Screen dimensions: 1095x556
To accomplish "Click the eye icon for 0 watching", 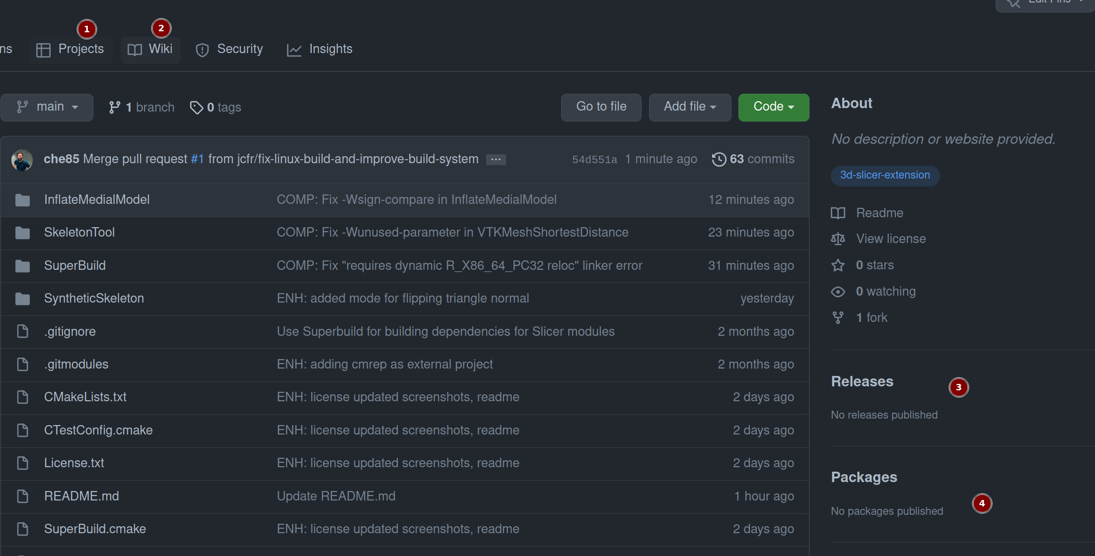I will click(838, 292).
